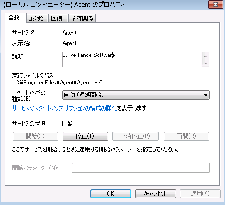225x205 pixels.
Task: Select the 全般 tab
Action: click(15, 18)
